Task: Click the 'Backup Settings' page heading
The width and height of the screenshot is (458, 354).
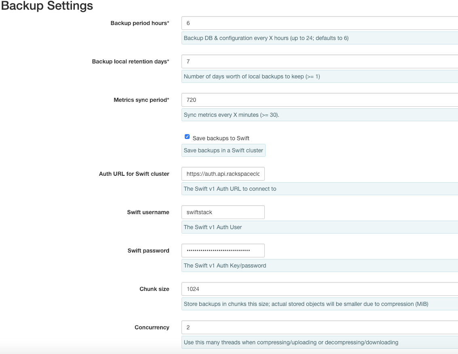Action: (x=47, y=6)
